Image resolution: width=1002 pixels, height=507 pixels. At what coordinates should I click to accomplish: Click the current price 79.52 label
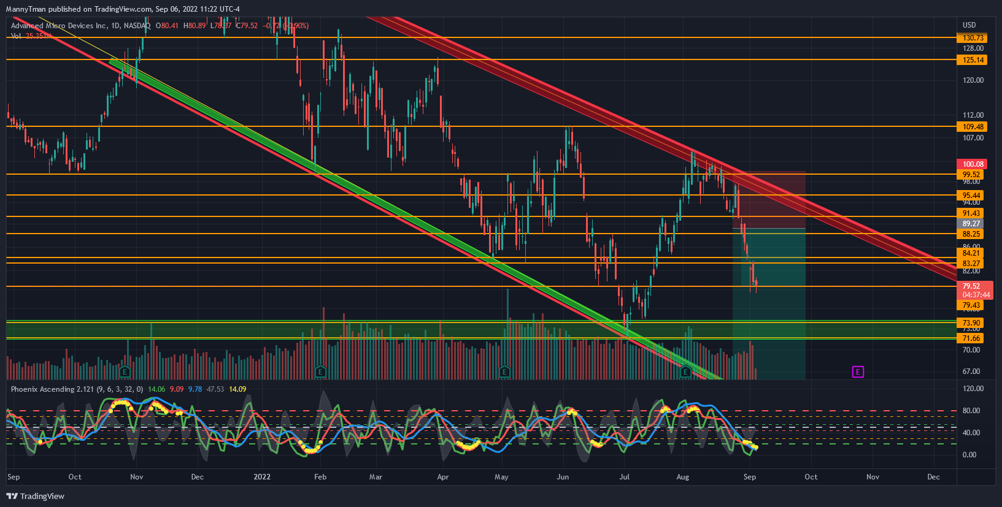click(971, 286)
